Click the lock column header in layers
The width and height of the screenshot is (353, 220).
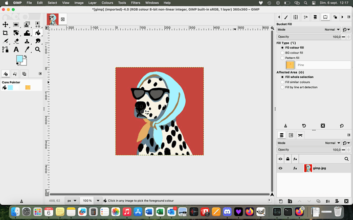tap(288, 159)
